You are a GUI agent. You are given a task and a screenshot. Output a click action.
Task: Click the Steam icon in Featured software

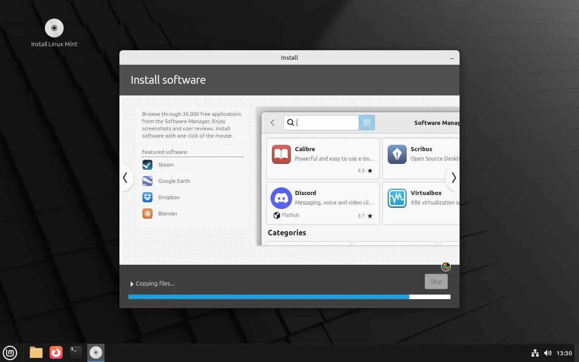[x=147, y=165]
